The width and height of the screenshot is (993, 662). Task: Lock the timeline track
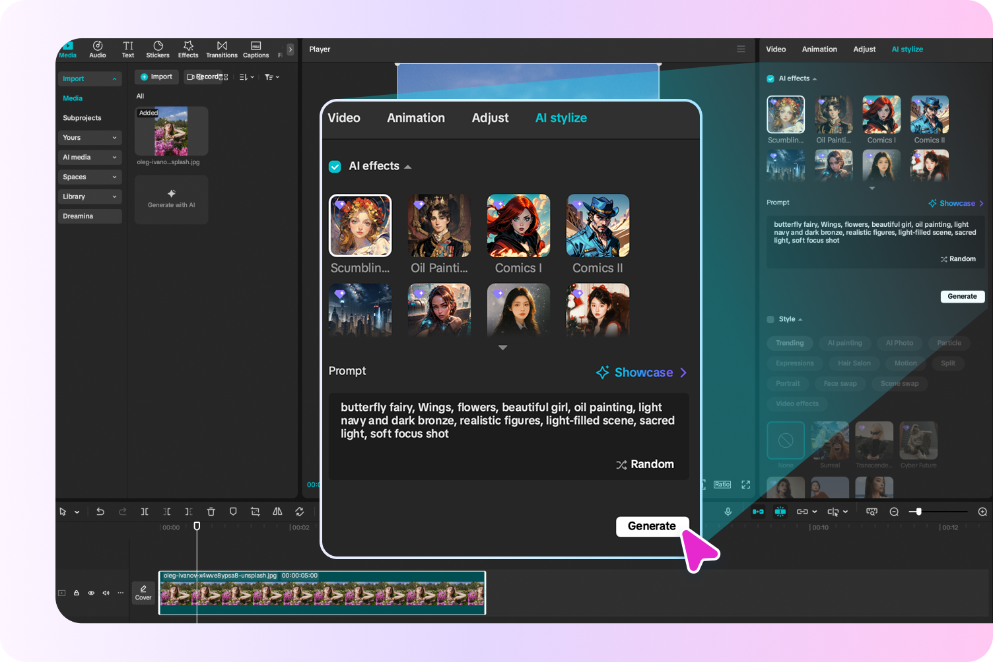click(x=77, y=593)
